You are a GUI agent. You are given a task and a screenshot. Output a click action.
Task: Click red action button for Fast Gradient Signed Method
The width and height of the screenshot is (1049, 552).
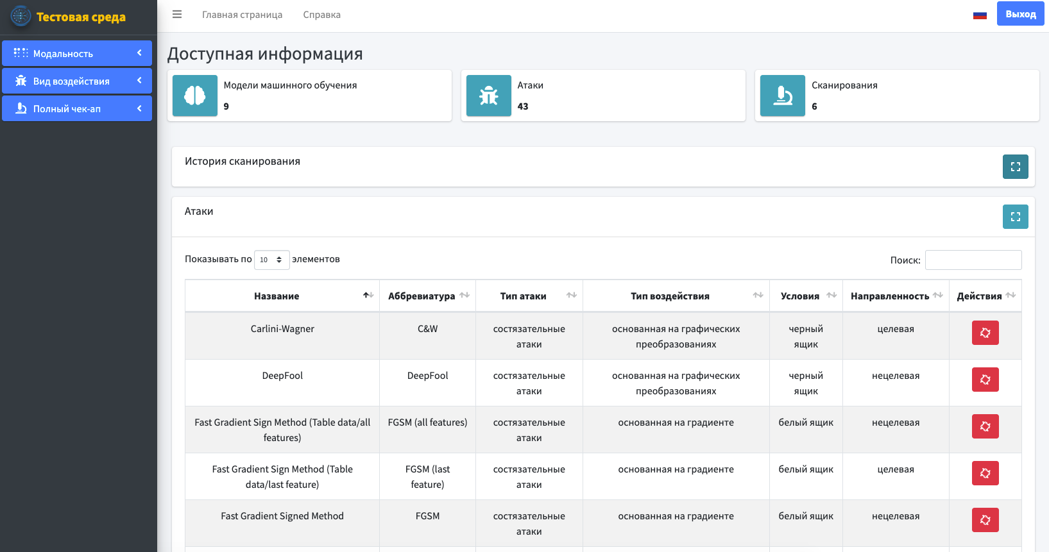985,520
